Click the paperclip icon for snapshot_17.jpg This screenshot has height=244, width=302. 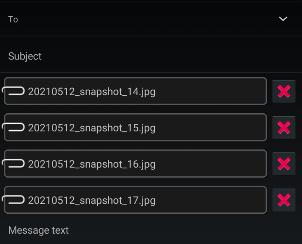(13, 200)
